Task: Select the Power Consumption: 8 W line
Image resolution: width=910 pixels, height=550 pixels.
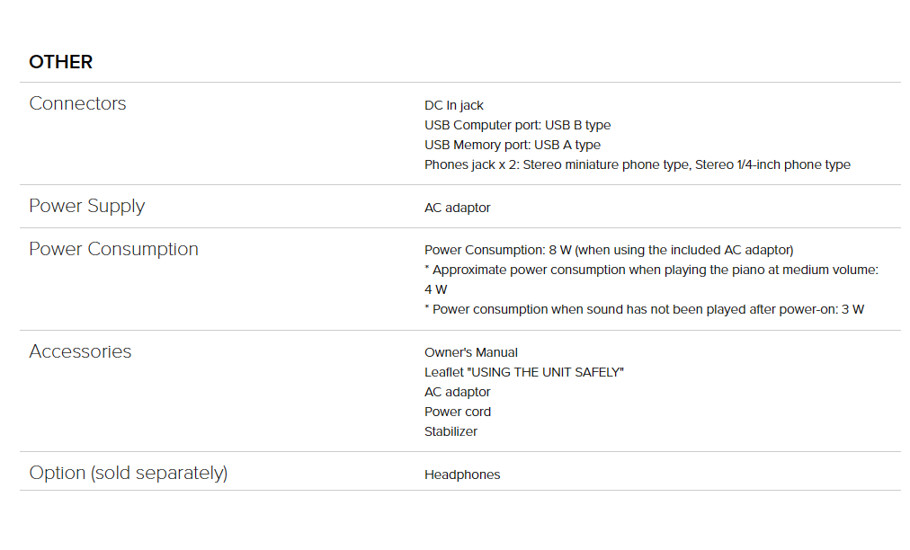Action: click(x=609, y=250)
